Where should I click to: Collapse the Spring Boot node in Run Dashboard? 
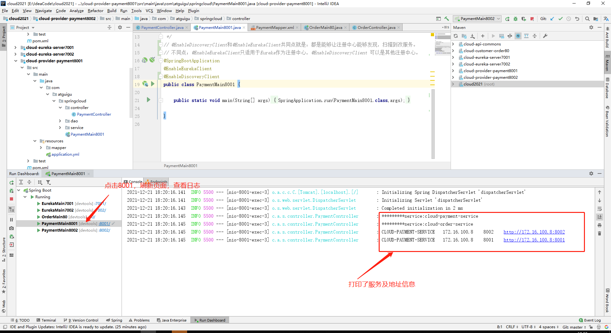click(x=19, y=190)
